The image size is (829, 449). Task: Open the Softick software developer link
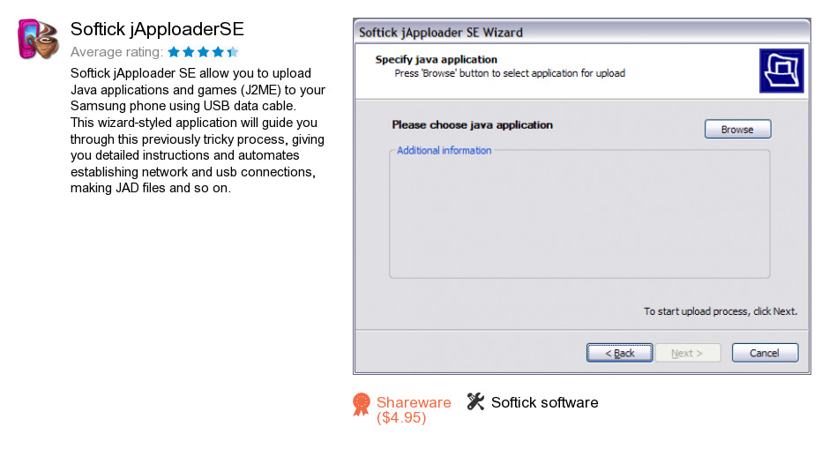544,402
